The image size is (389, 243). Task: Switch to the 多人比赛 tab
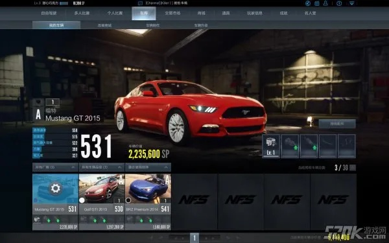(x=82, y=13)
